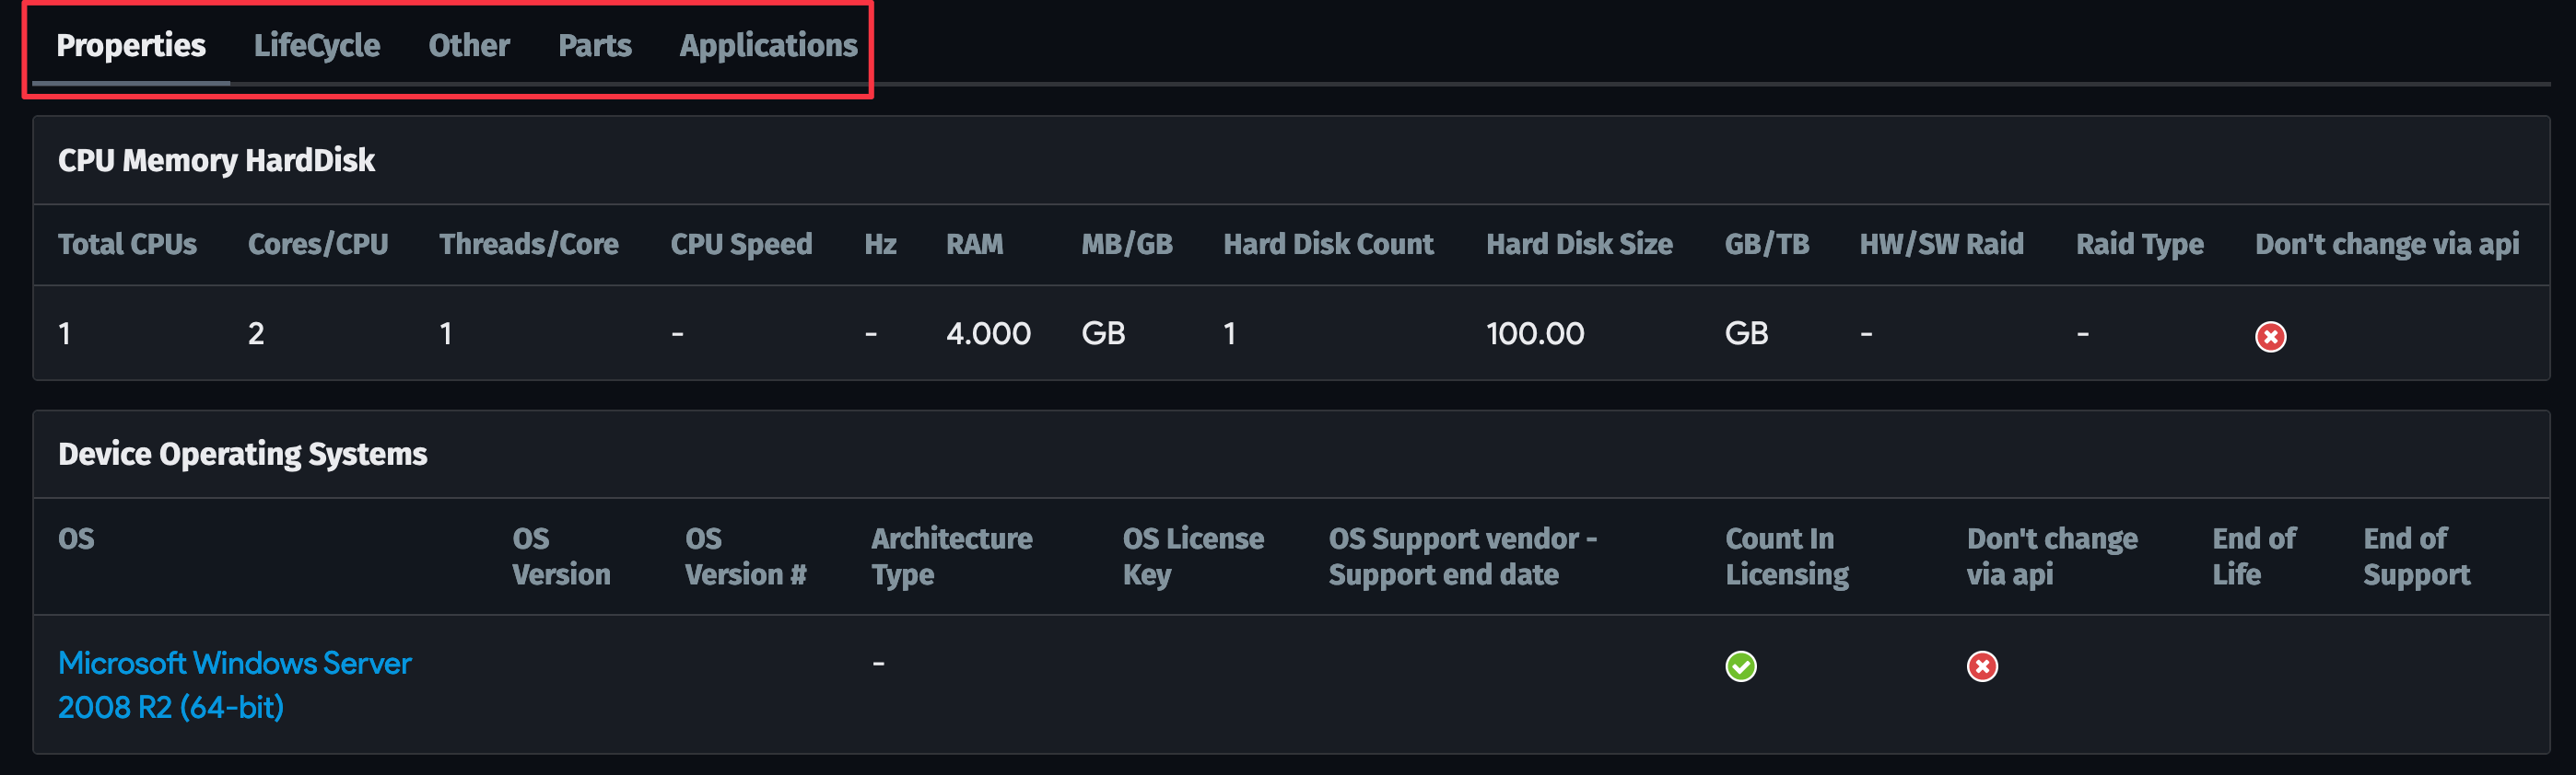Viewport: 2576px width, 775px height.
Task: Click the CPU Memory HardDisk section header
Action: (x=216, y=161)
